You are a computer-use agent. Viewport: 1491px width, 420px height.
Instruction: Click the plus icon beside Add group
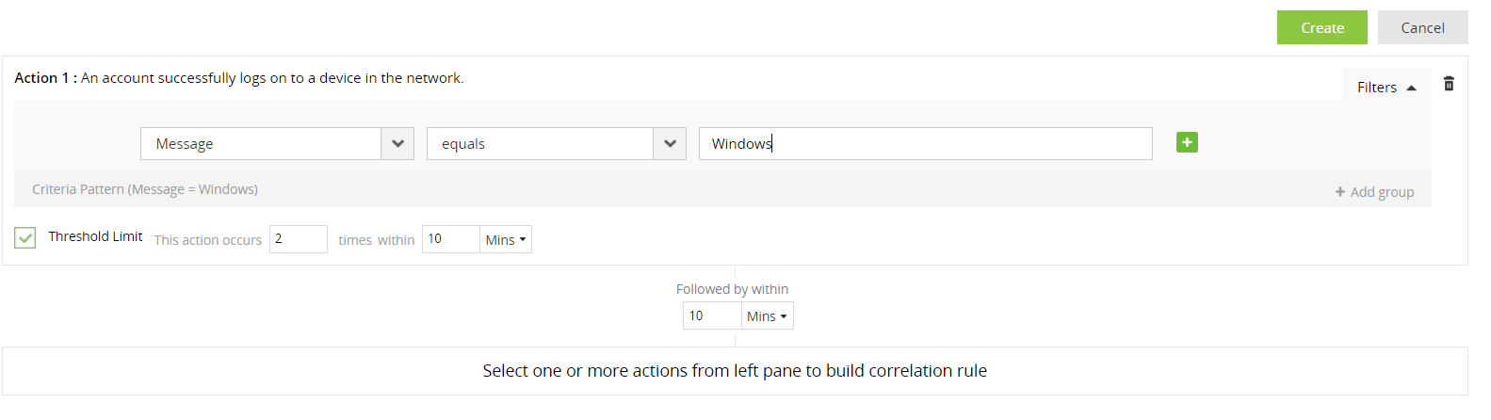coord(1339,192)
